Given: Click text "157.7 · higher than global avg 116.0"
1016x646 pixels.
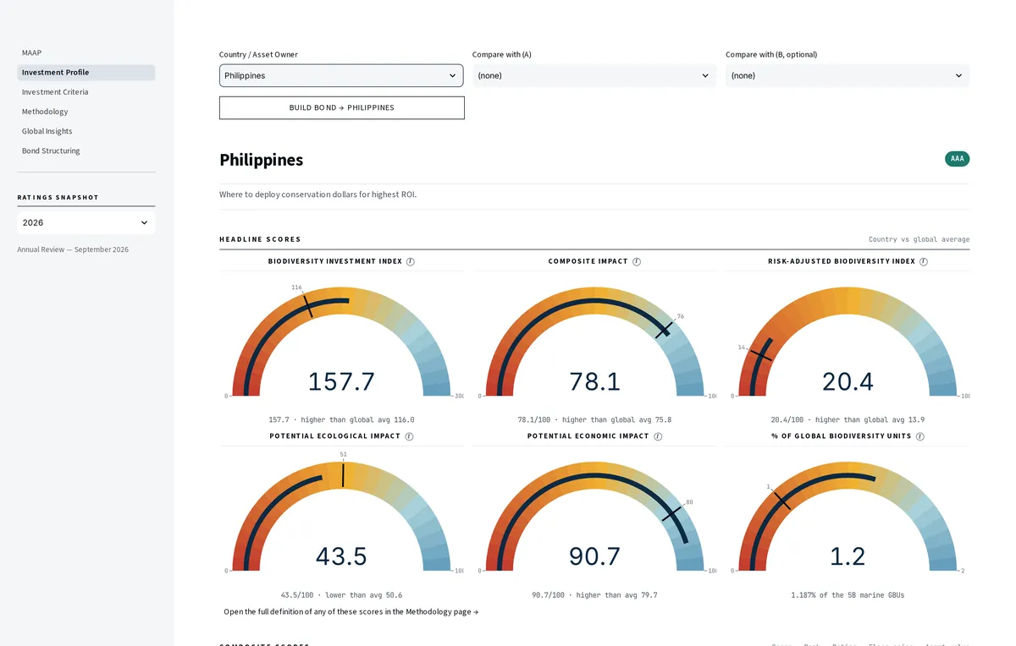Looking at the screenshot, I should pyautogui.click(x=341, y=419).
